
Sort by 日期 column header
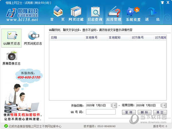tap(67, 38)
